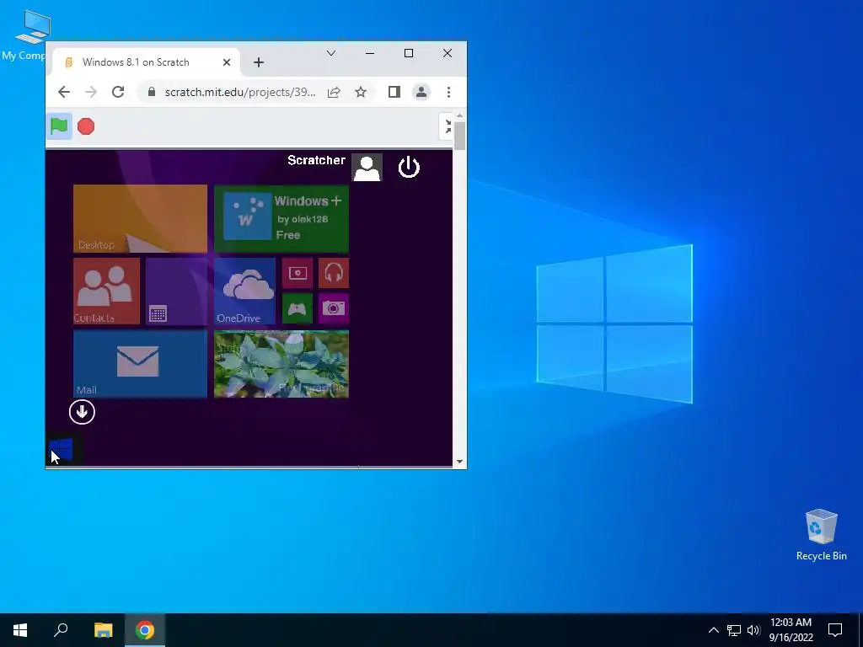Open the Chrome three-dot menu
This screenshot has width=863, height=647.
point(448,92)
